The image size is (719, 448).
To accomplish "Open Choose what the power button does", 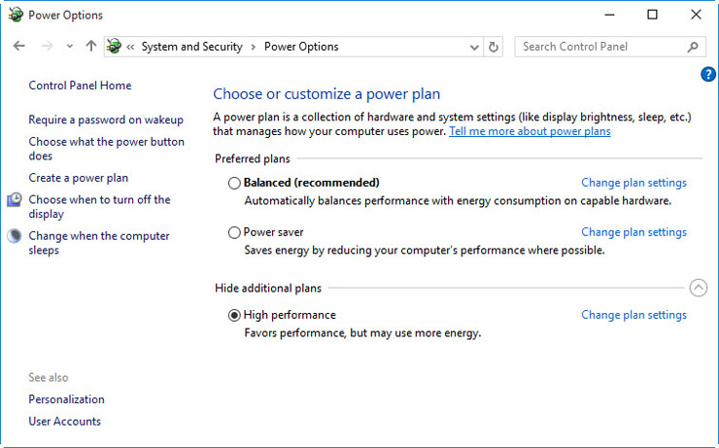I will [x=106, y=149].
